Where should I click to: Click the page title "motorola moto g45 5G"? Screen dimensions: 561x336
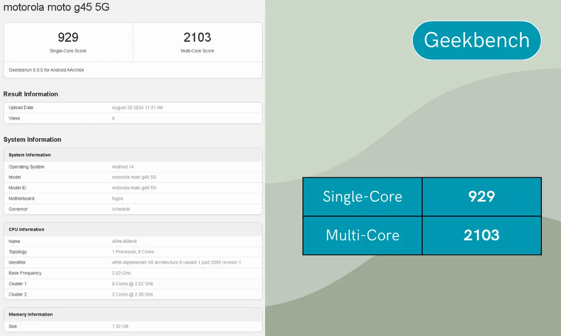tap(57, 7)
